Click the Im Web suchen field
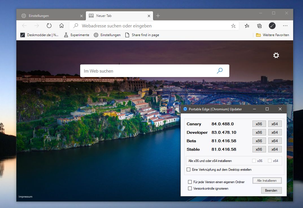 tap(154, 71)
